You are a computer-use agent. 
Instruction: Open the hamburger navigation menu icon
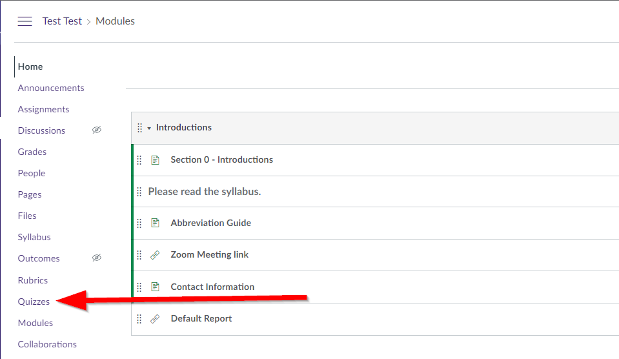click(x=25, y=21)
